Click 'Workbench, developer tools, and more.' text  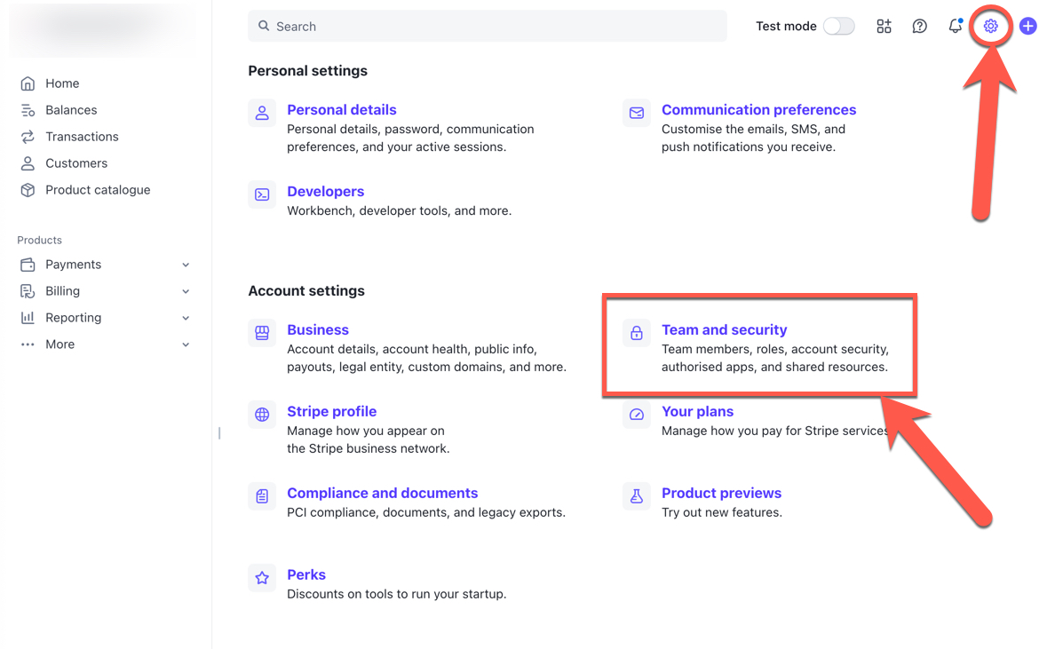click(x=400, y=211)
